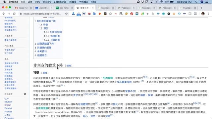The height and width of the screenshot is (119, 212).
Task: Click the Pinterest save extension icon
Action: [132, 14]
